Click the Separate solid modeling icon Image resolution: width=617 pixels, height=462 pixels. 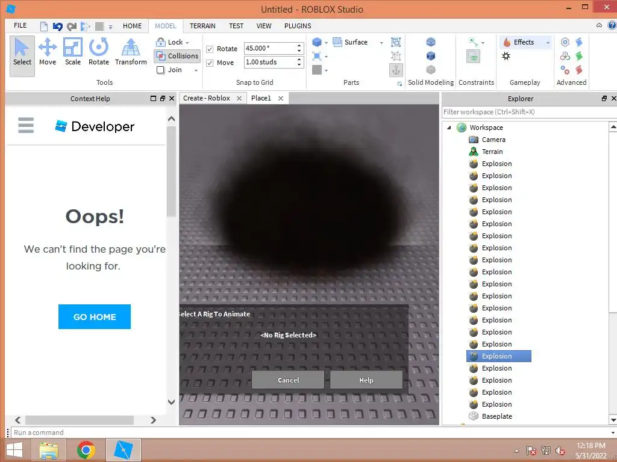(431, 70)
